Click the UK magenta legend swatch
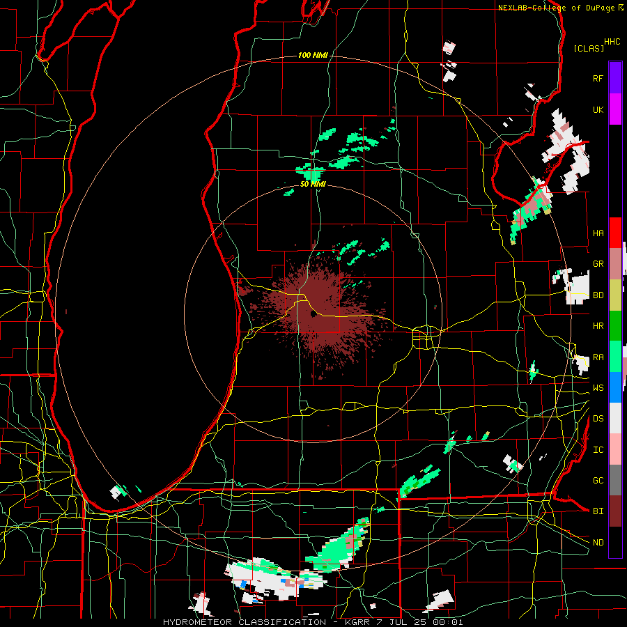The height and width of the screenshot is (627, 627). coord(615,109)
